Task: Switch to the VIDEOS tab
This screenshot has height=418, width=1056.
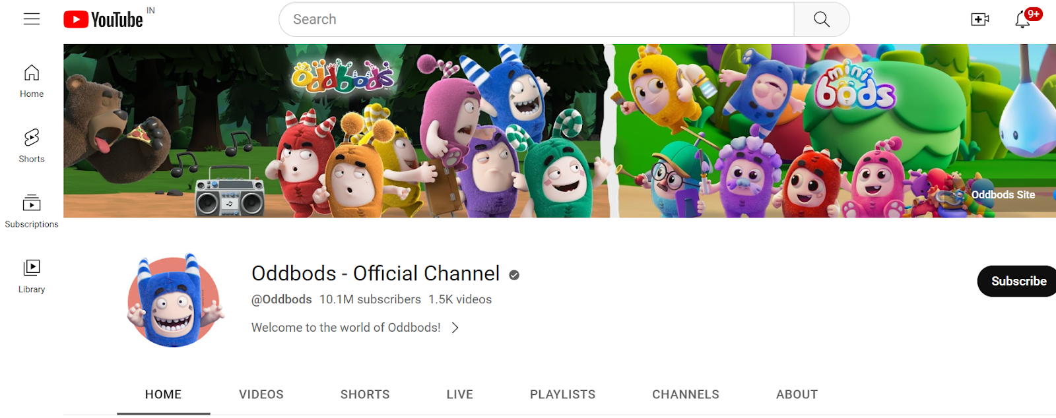Action: (x=261, y=394)
